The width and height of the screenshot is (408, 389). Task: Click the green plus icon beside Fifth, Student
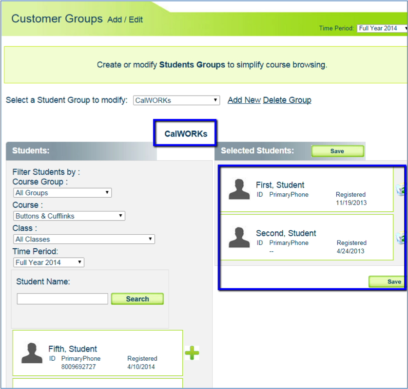192,353
